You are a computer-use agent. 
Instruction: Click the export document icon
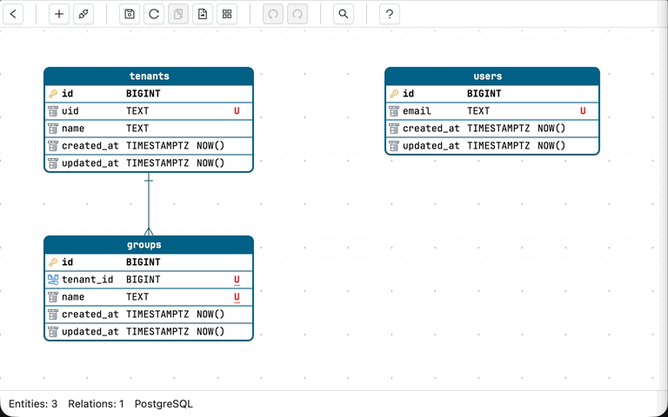203,14
